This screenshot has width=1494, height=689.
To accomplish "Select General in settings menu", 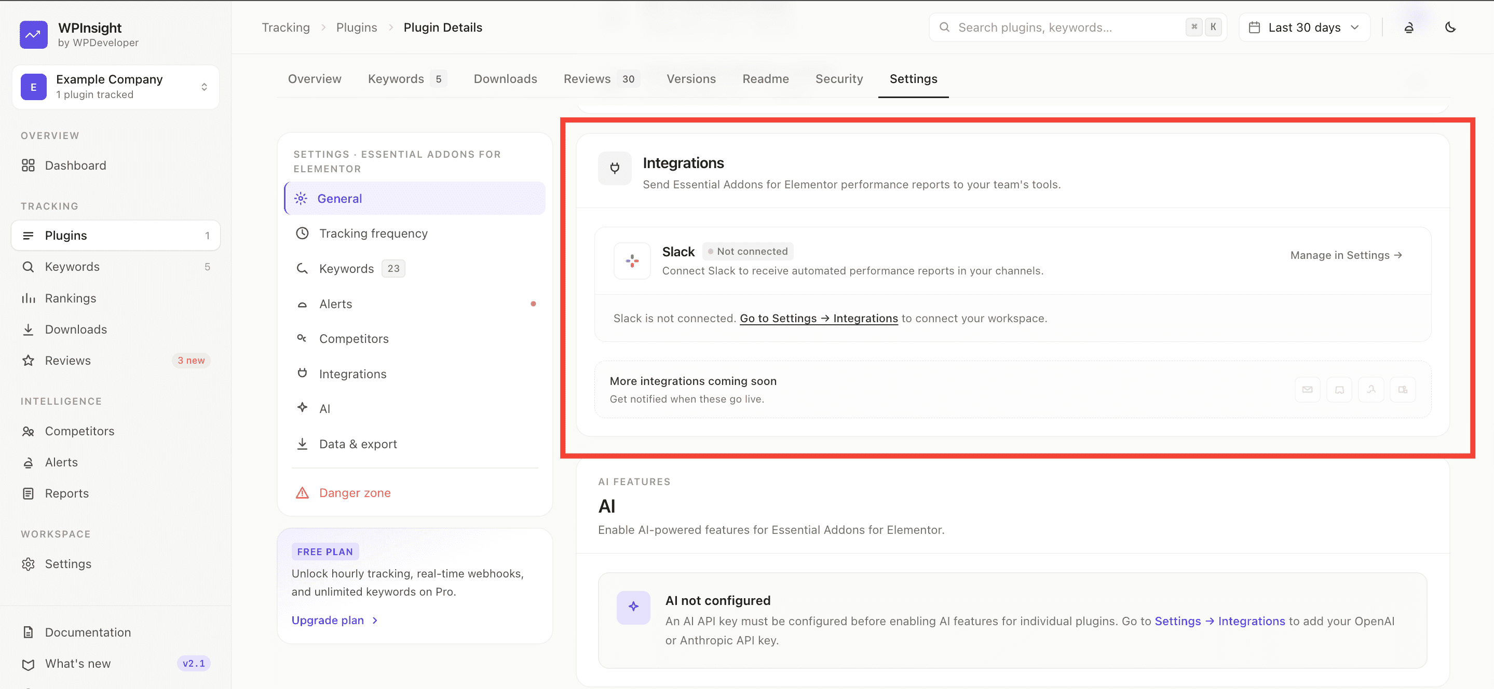I will tap(415, 198).
